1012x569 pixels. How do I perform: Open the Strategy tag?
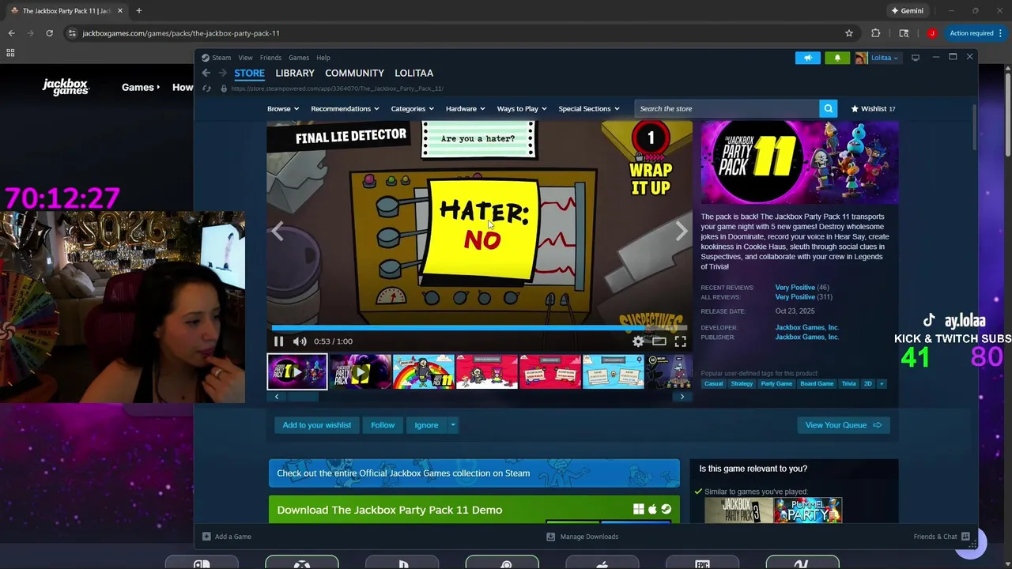coord(742,383)
